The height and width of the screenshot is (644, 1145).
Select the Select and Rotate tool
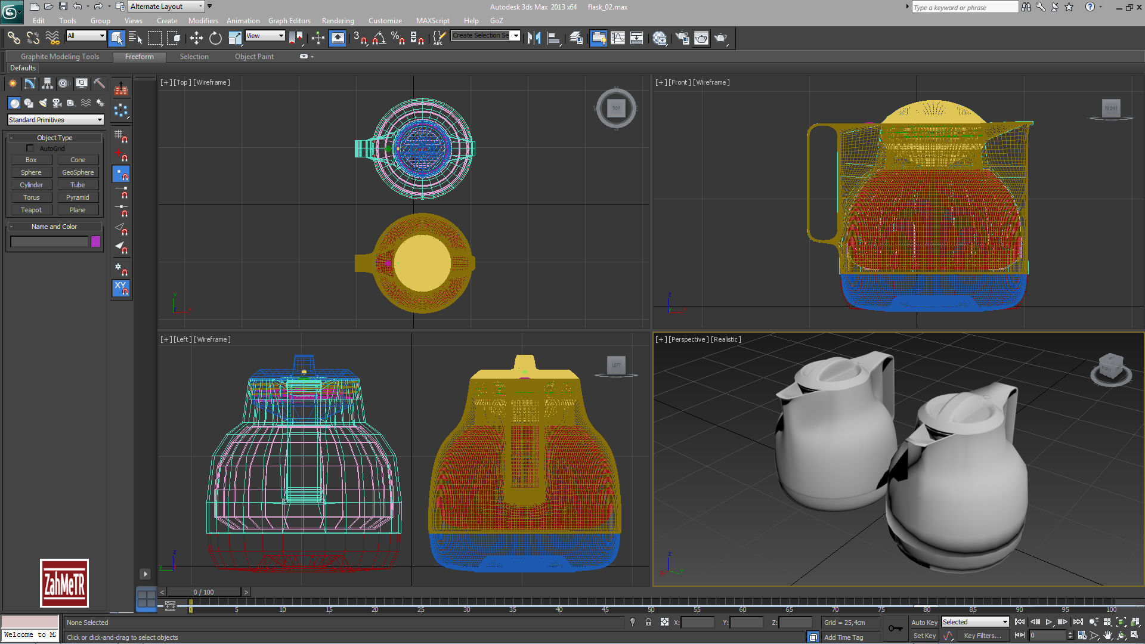point(215,38)
